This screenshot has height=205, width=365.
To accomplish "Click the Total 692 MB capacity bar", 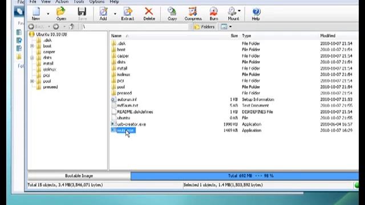I will pos(245,176).
